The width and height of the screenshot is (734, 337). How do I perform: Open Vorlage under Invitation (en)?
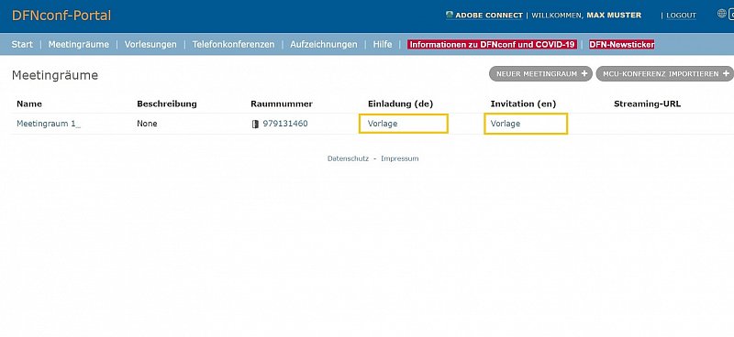point(506,124)
